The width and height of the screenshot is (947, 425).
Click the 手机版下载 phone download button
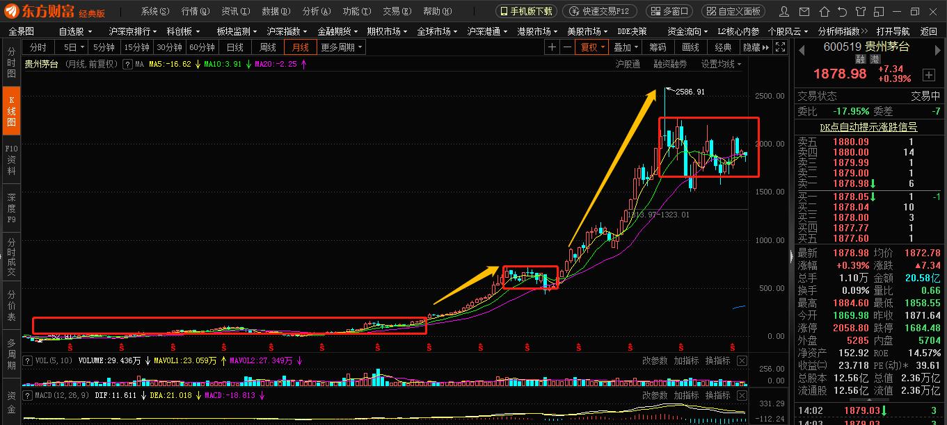526,11
